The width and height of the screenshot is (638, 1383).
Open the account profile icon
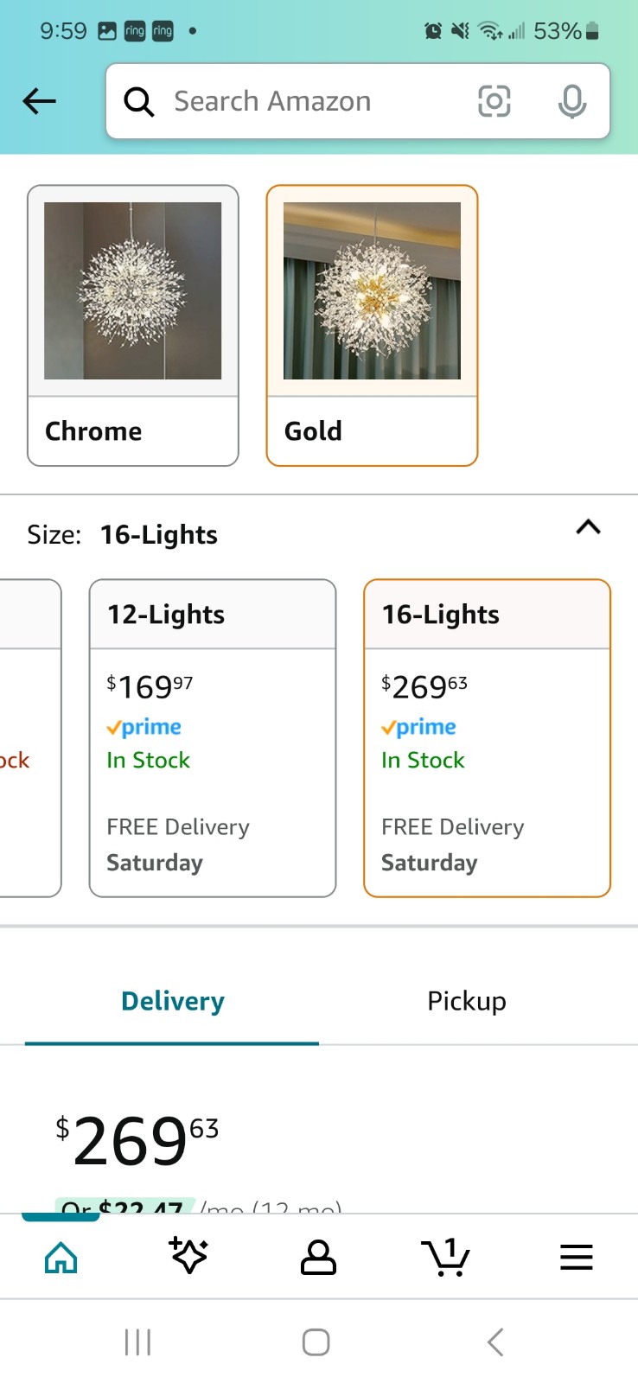318,1258
